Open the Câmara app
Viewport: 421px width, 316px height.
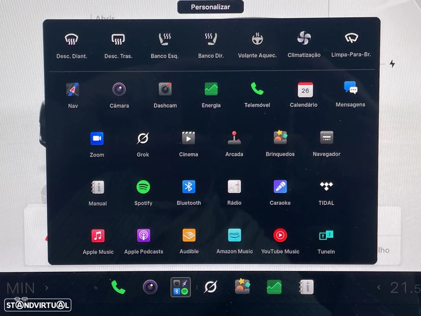click(x=119, y=89)
